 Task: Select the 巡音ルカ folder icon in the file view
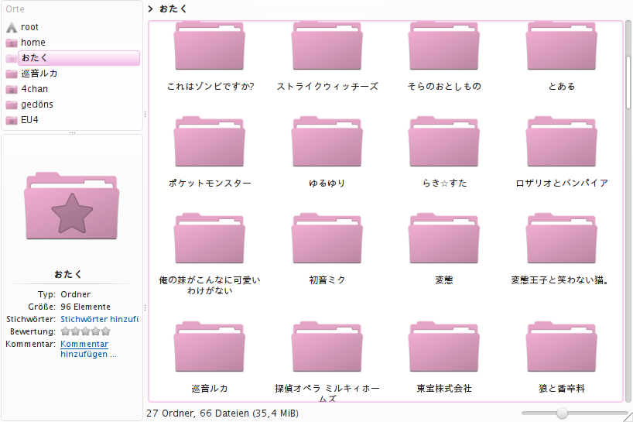[x=209, y=346]
